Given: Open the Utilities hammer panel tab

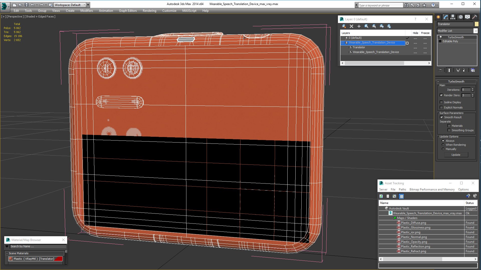Looking at the screenshot, I should pyautogui.click(x=474, y=17).
